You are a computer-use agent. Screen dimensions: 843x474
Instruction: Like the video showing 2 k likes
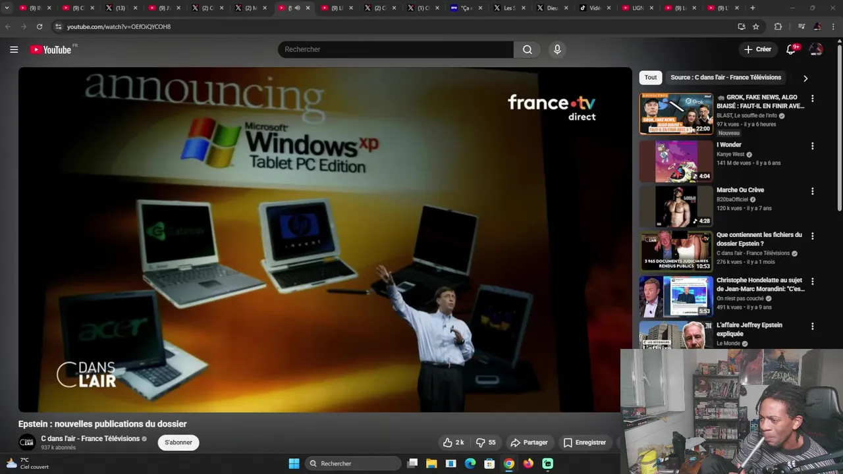tap(453, 442)
